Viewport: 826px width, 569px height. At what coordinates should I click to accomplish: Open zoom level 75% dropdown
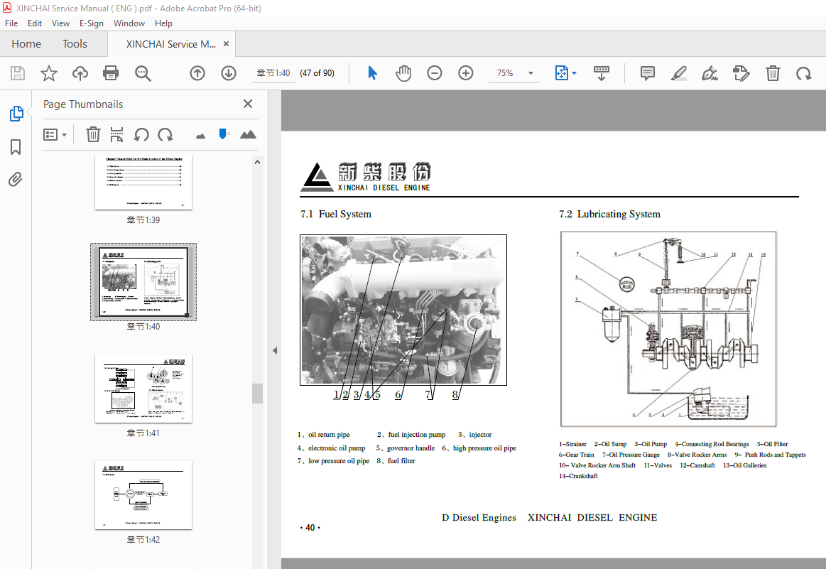click(531, 73)
